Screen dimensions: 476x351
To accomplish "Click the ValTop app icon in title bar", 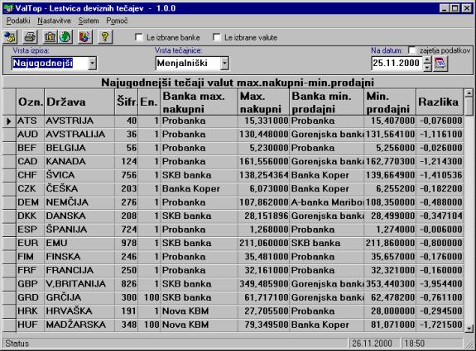I will (8, 8).
